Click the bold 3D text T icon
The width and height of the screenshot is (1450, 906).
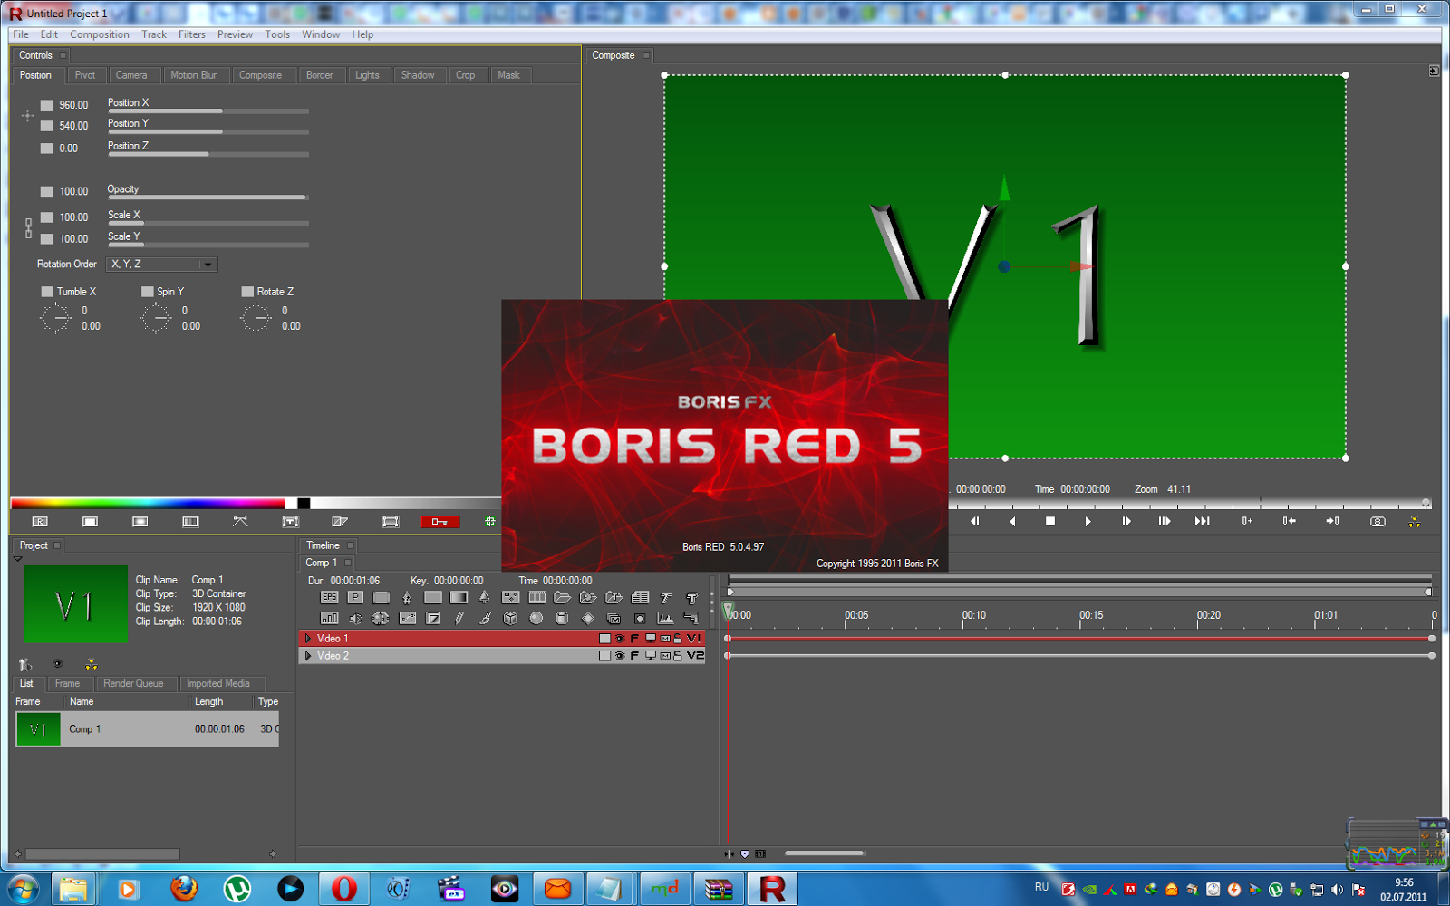692,597
